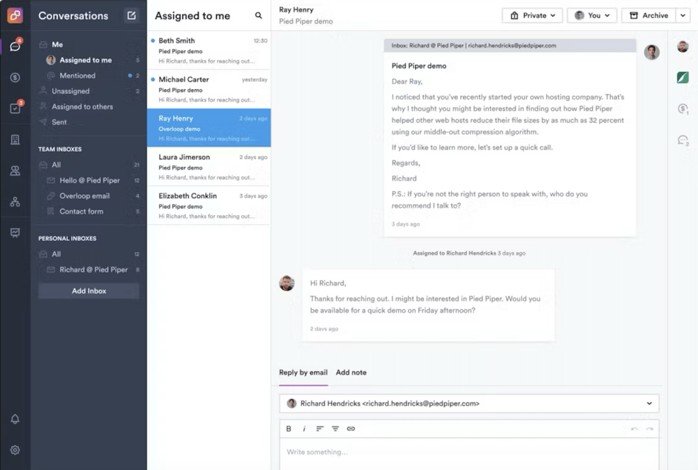Image resolution: width=698 pixels, height=470 pixels.
Task: Open settings gear icon
Action: [x=15, y=450]
